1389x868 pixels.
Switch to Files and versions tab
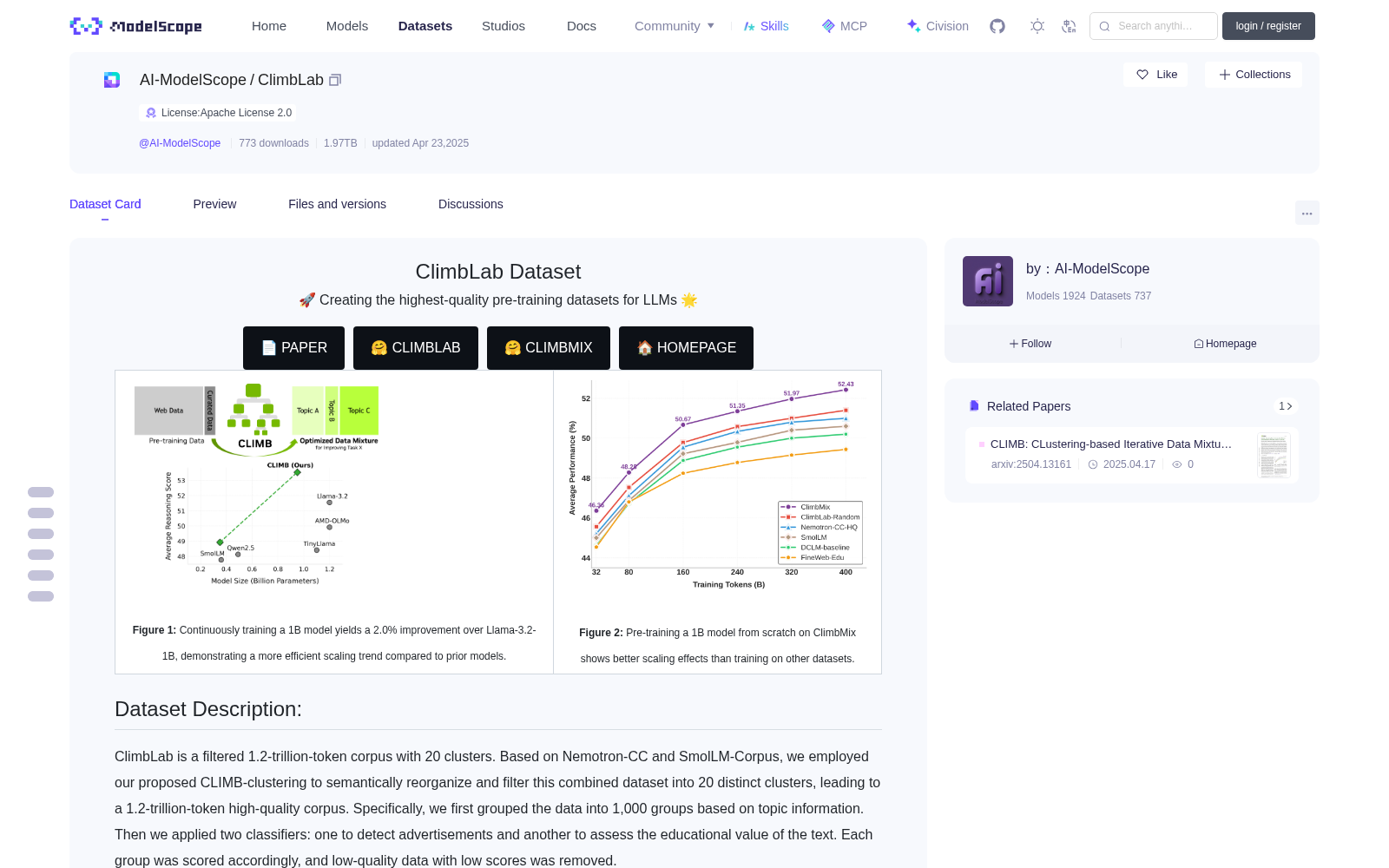pos(337,204)
